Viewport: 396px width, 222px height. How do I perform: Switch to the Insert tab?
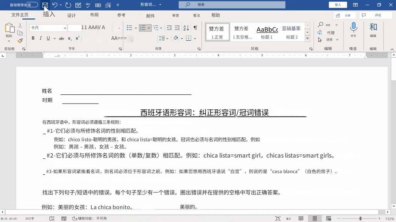click(49, 14)
